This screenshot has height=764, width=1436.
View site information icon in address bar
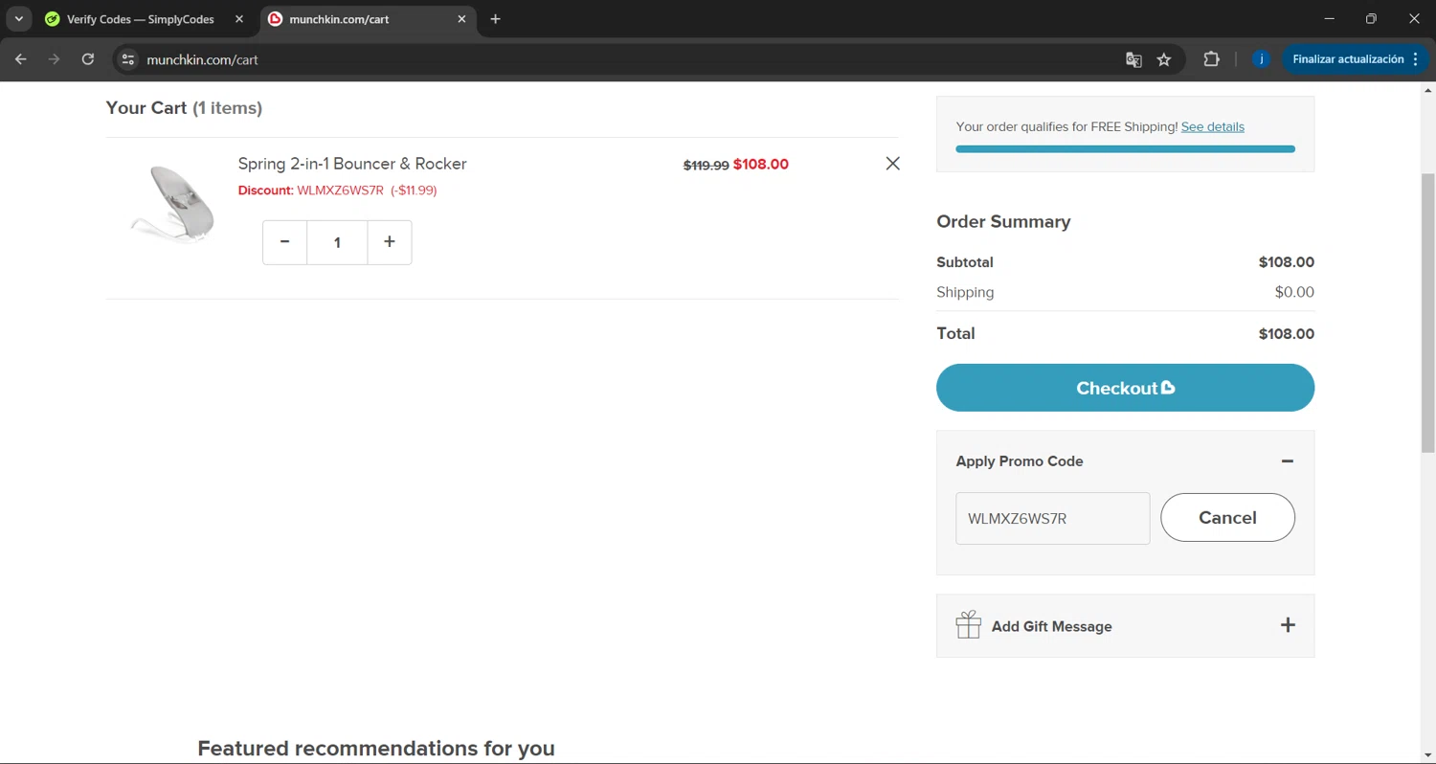pos(128,59)
